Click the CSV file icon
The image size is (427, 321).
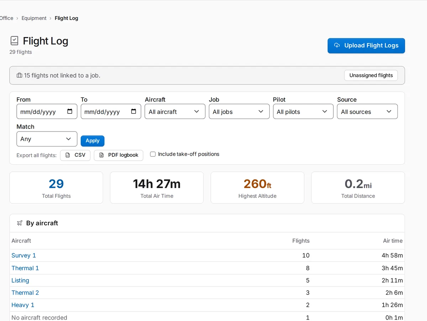(68, 155)
